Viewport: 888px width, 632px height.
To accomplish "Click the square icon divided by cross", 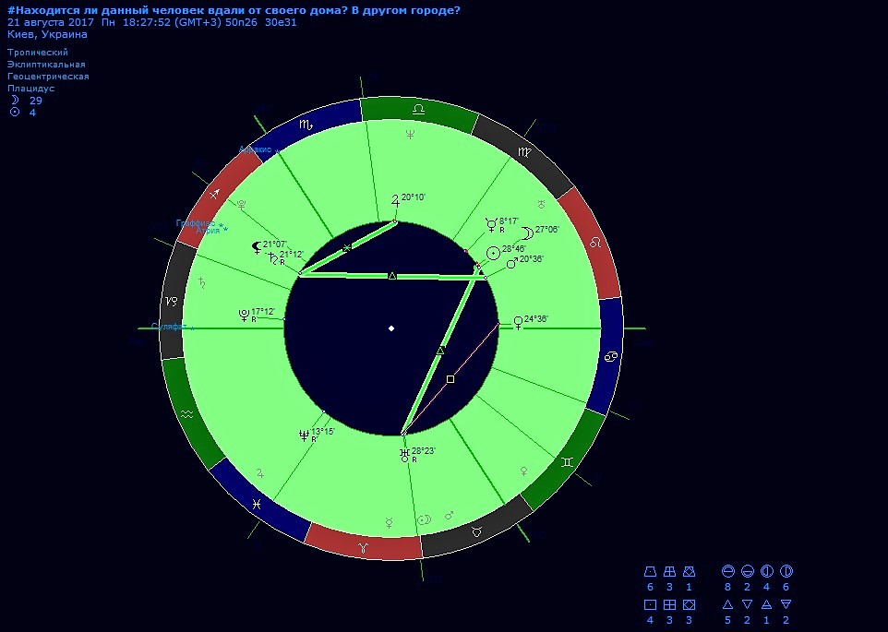I will 669,604.
